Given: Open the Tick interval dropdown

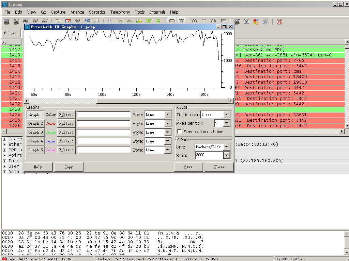Looking at the screenshot, I should pyautogui.click(x=227, y=115).
